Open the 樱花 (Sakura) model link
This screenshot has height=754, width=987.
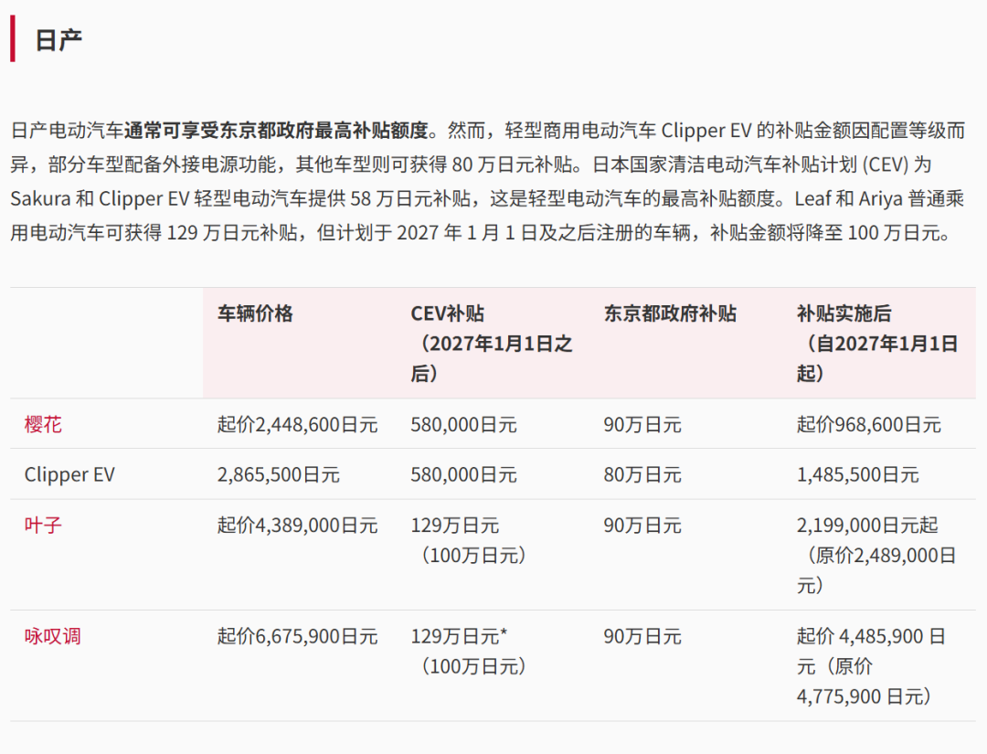tap(43, 424)
